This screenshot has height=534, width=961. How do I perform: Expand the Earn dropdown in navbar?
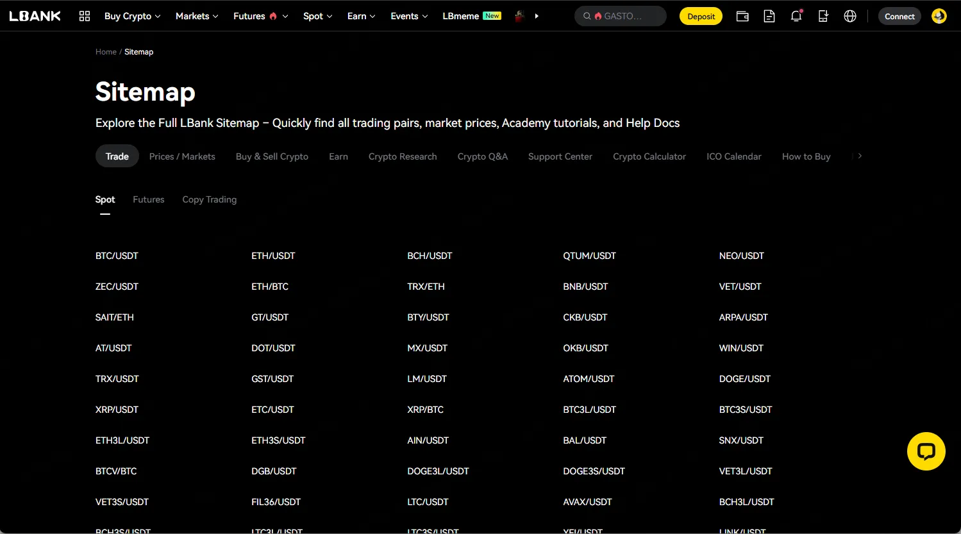tap(361, 16)
